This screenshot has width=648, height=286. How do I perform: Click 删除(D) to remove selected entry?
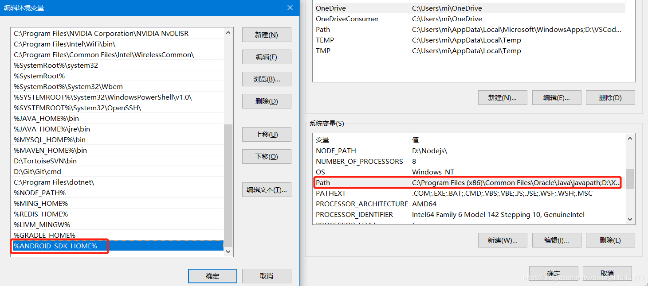pyautogui.click(x=266, y=101)
